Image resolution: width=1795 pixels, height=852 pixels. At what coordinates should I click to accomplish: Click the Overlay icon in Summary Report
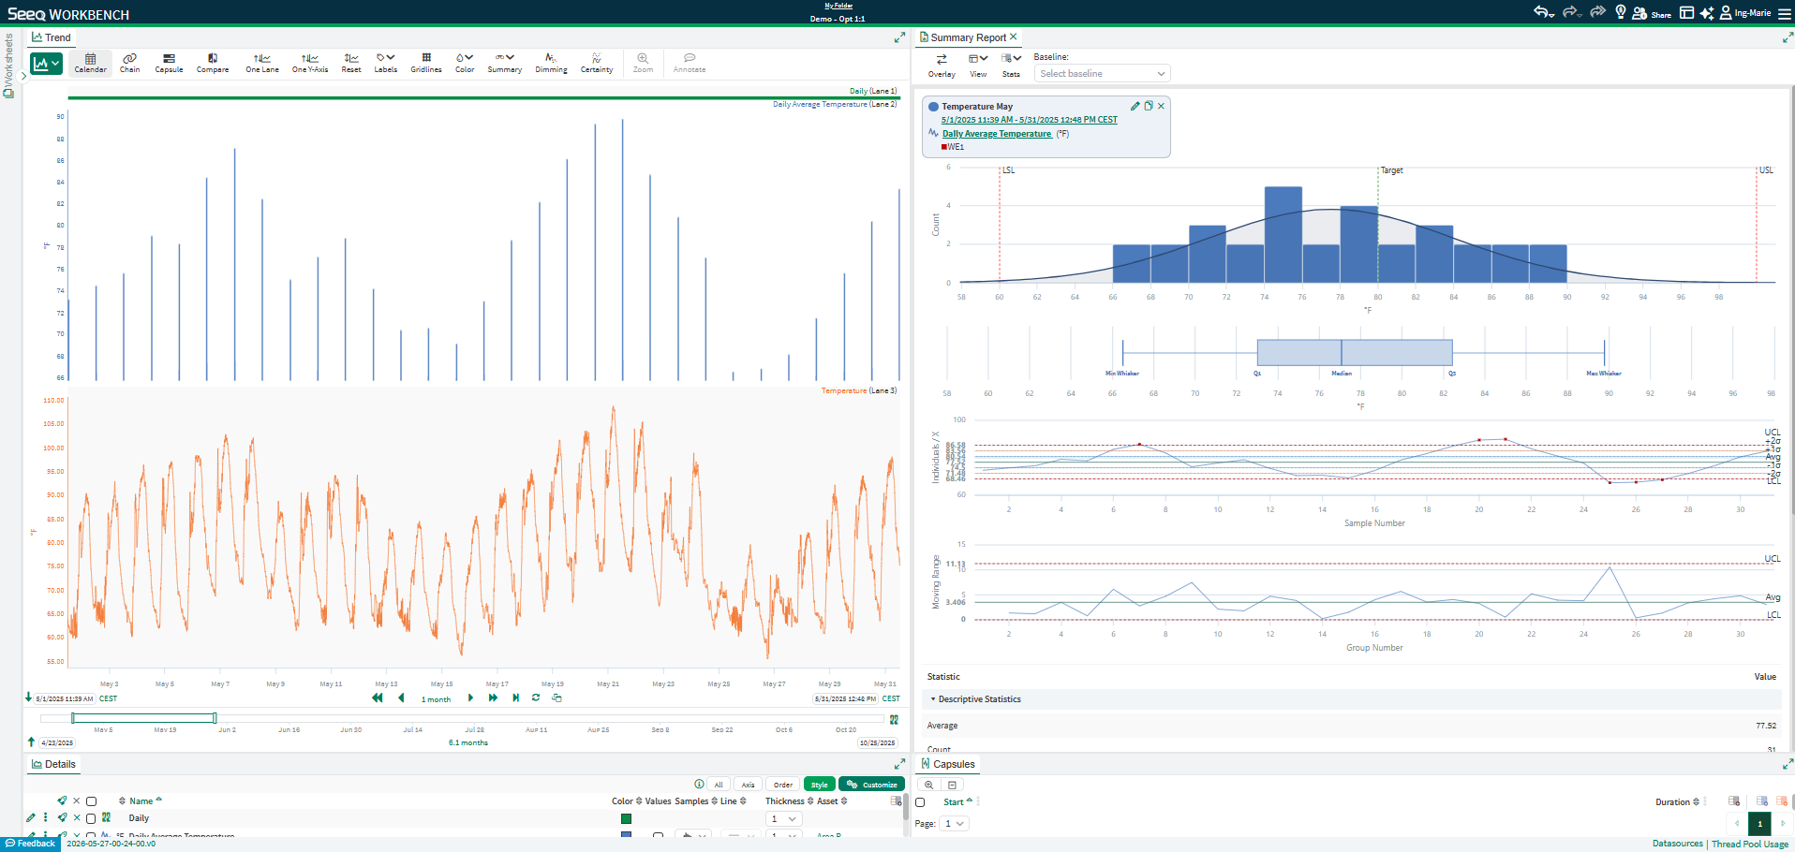(x=942, y=65)
